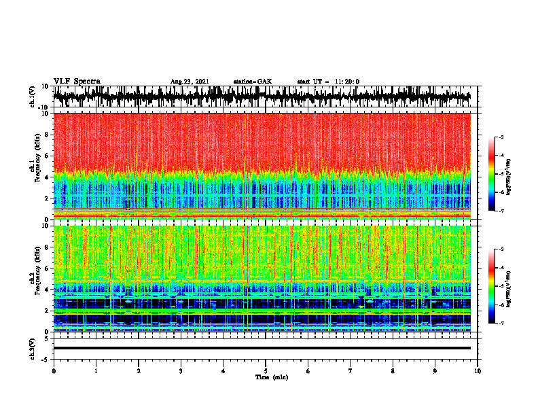Click tick label "5" on the time axis
The height and width of the screenshot is (416, 538).
266,371
